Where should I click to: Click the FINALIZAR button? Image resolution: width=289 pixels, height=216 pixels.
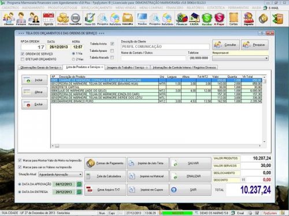pos(190,176)
